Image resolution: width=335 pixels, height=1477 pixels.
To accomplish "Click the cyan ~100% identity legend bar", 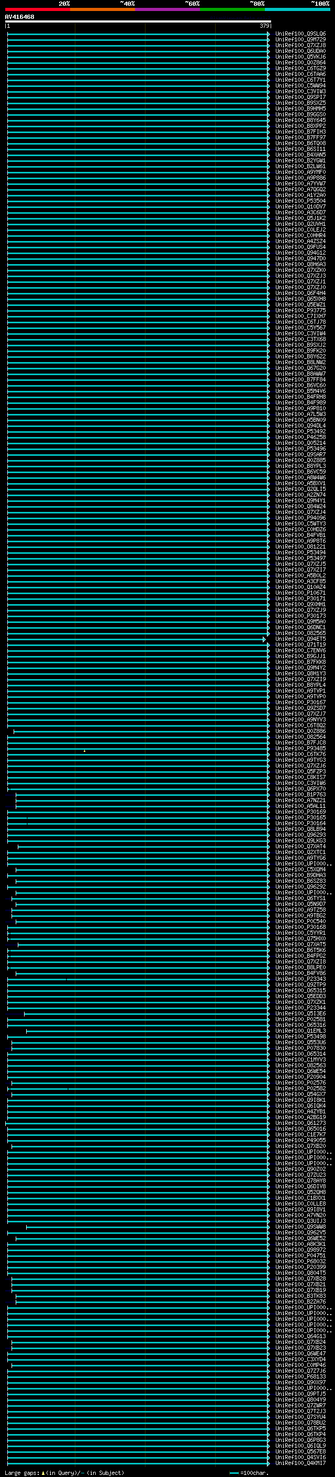I will click(x=298, y=10).
